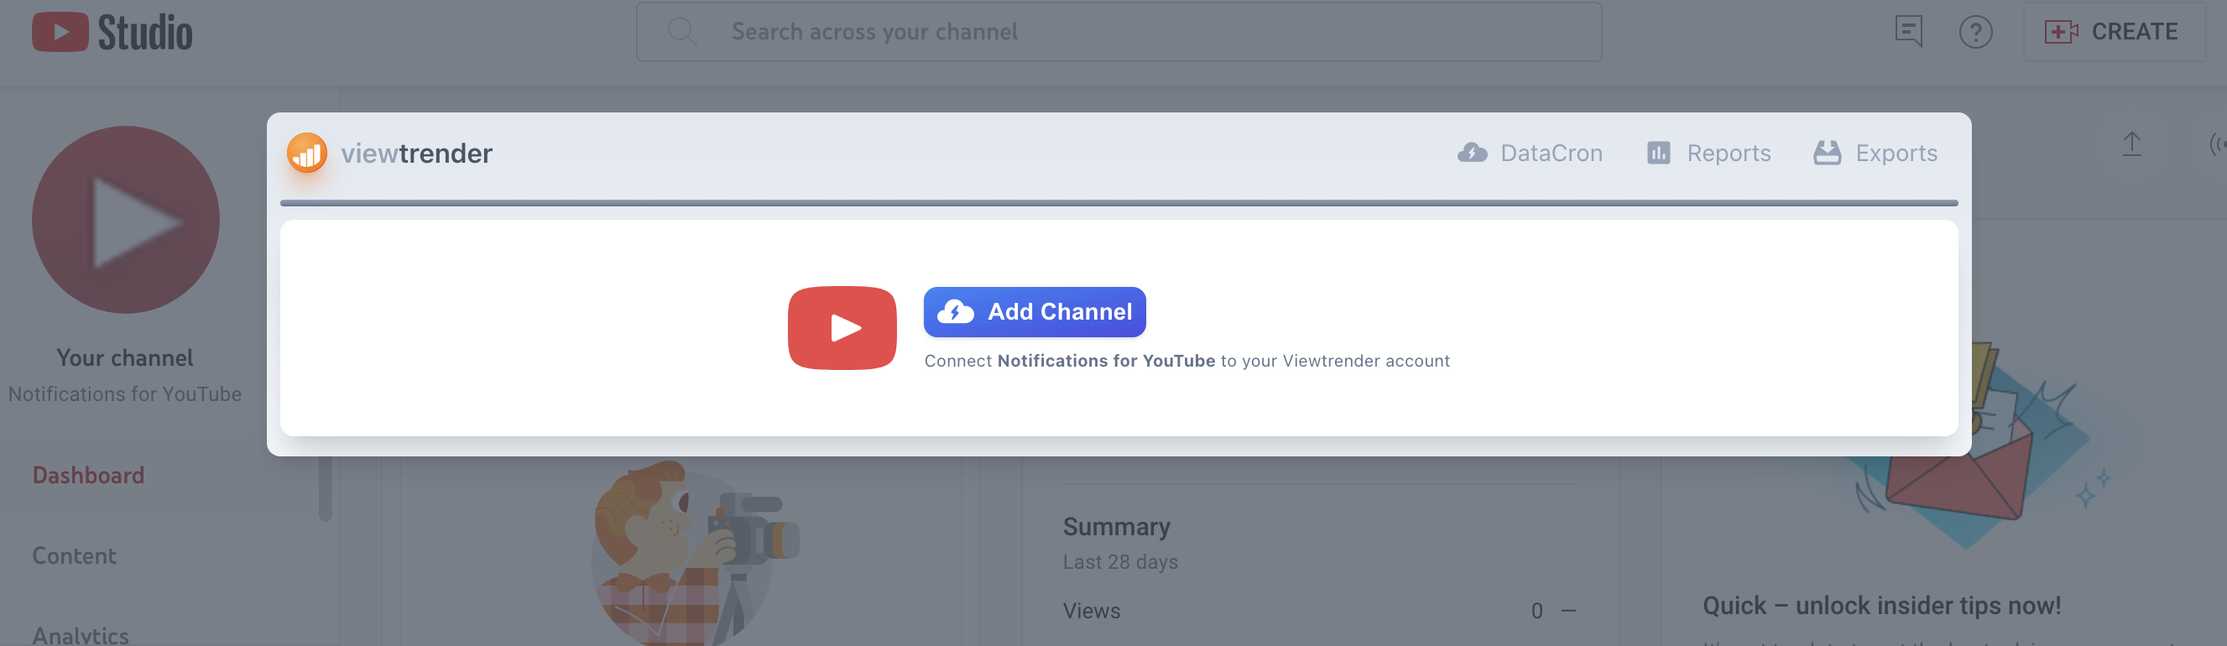This screenshot has width=2227, height=646.
Task: Open the Exports tab
Action: tap(1875, 153)
